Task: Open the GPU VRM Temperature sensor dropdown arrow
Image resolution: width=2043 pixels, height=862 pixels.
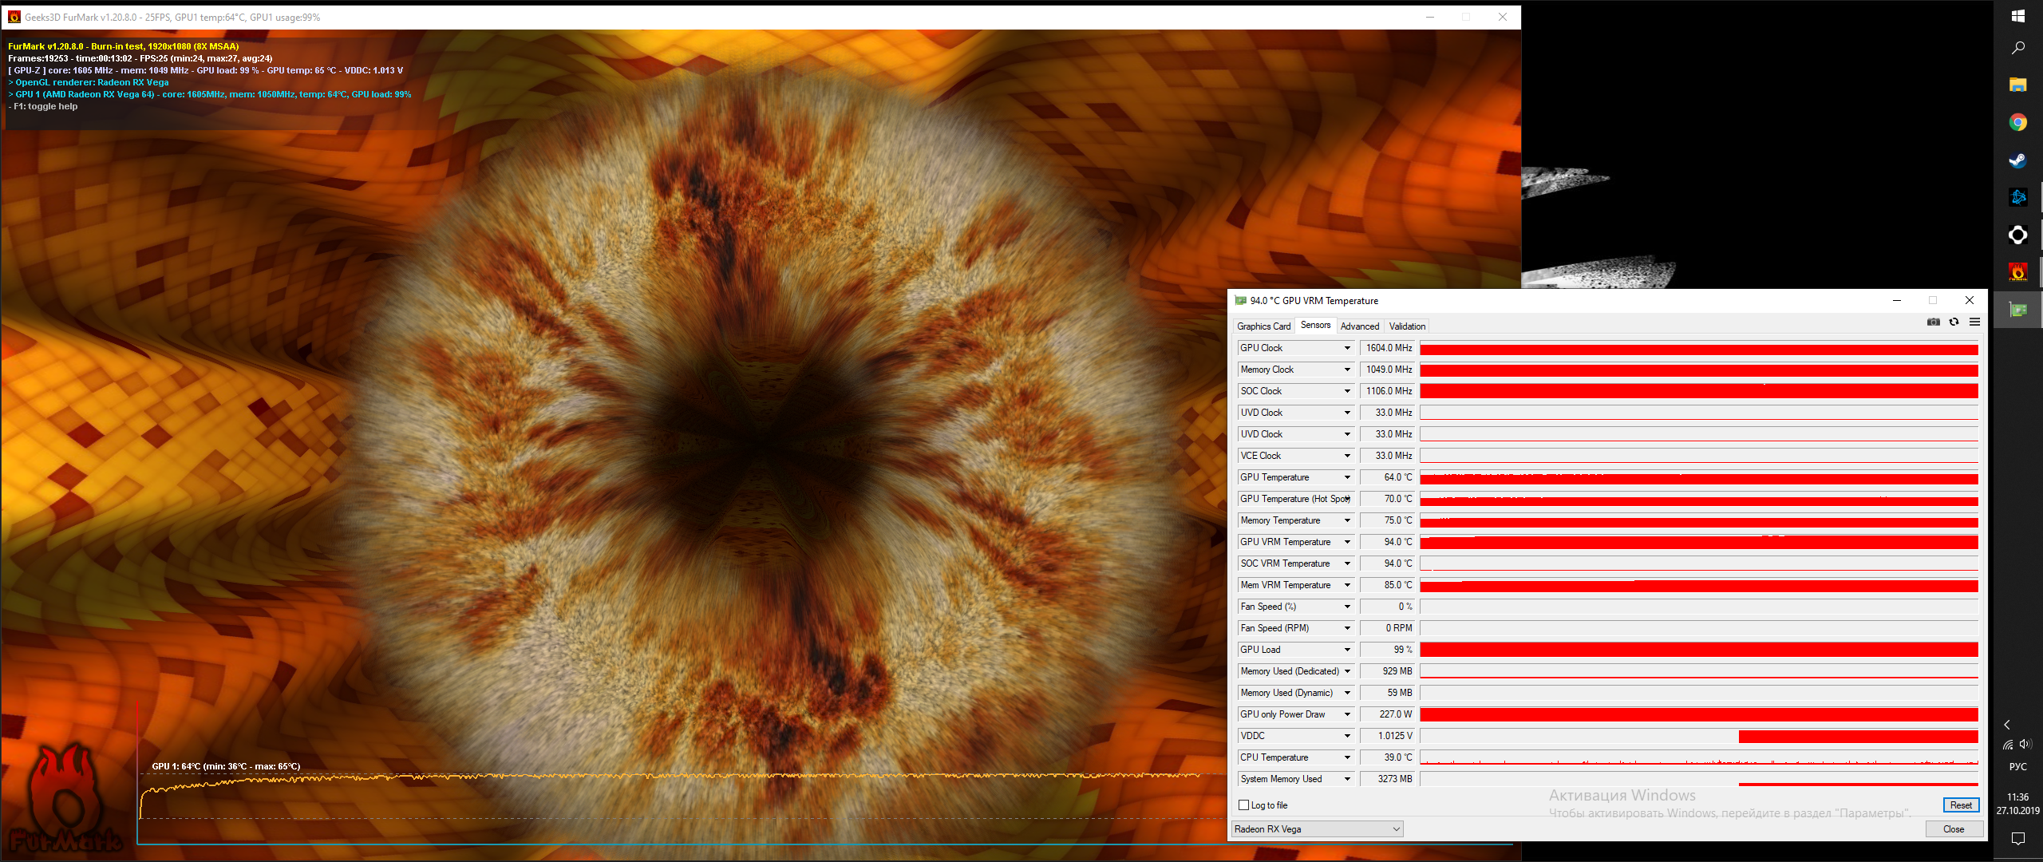Action: tap(1347, 542)
